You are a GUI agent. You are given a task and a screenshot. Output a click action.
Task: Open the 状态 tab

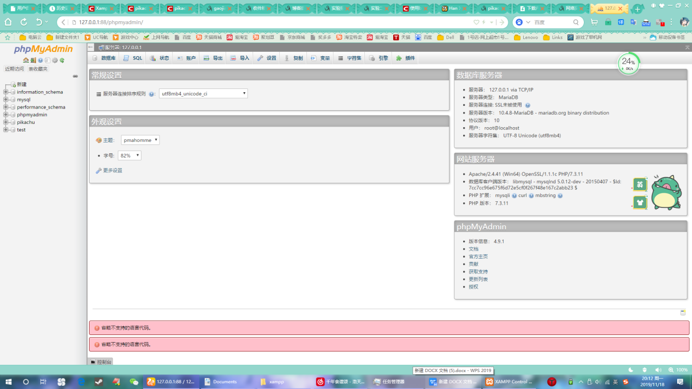(159, 58)
